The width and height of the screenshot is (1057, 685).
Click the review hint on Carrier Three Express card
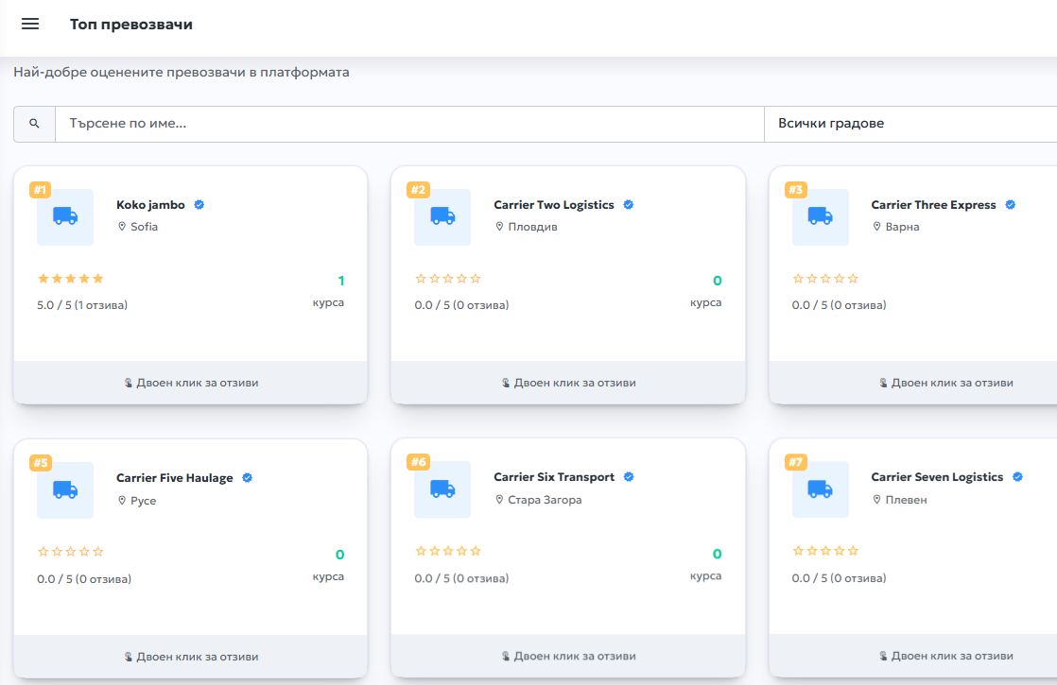[x=945, y=383]
